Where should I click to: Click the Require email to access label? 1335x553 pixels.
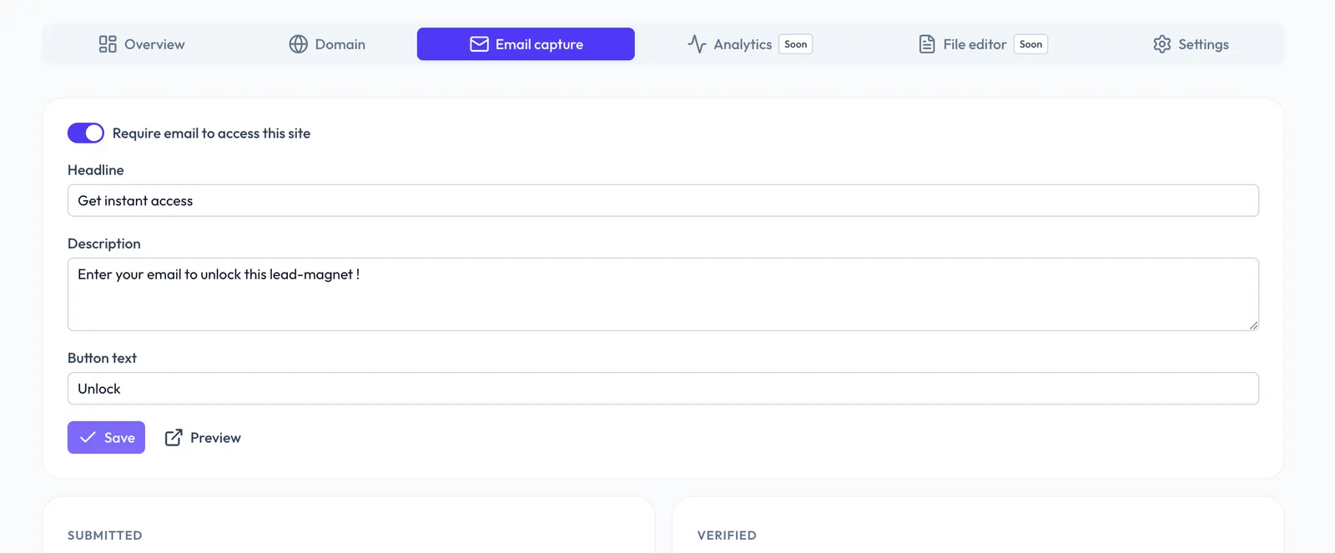(211, 133)
